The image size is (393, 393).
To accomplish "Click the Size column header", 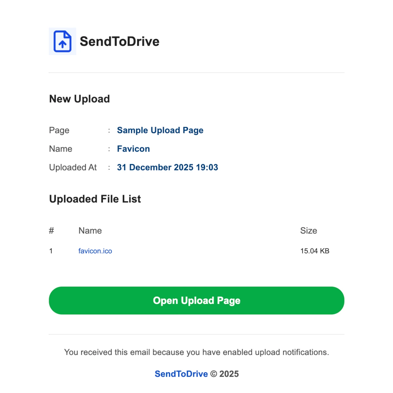I will click(309, 231).
